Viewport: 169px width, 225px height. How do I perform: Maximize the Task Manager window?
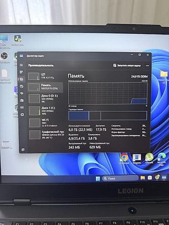point(140,55)
